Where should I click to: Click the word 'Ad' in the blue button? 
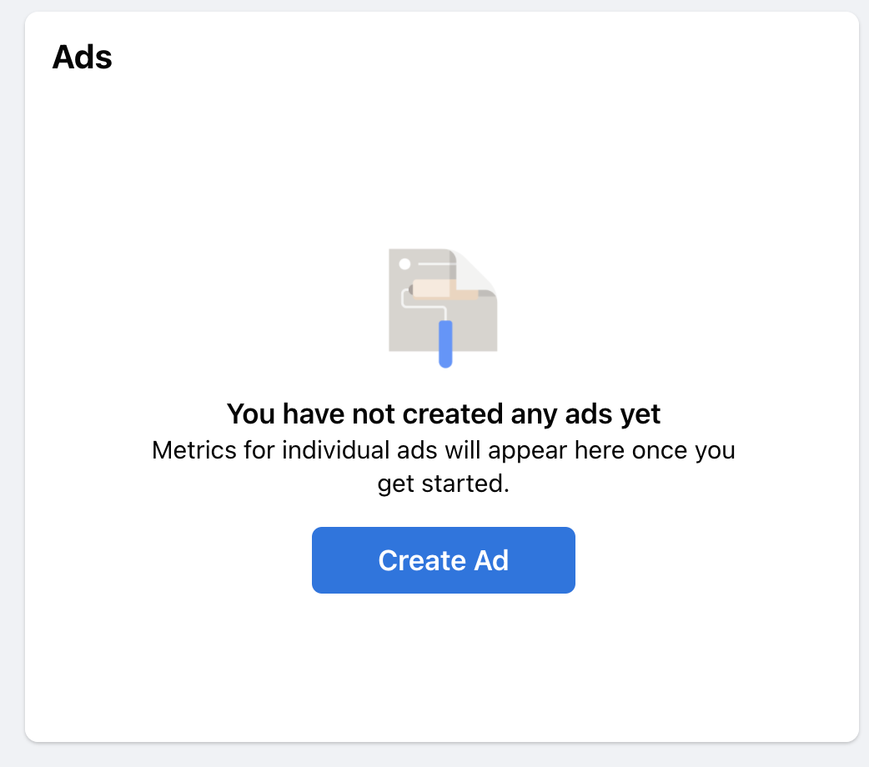(491, 560)
